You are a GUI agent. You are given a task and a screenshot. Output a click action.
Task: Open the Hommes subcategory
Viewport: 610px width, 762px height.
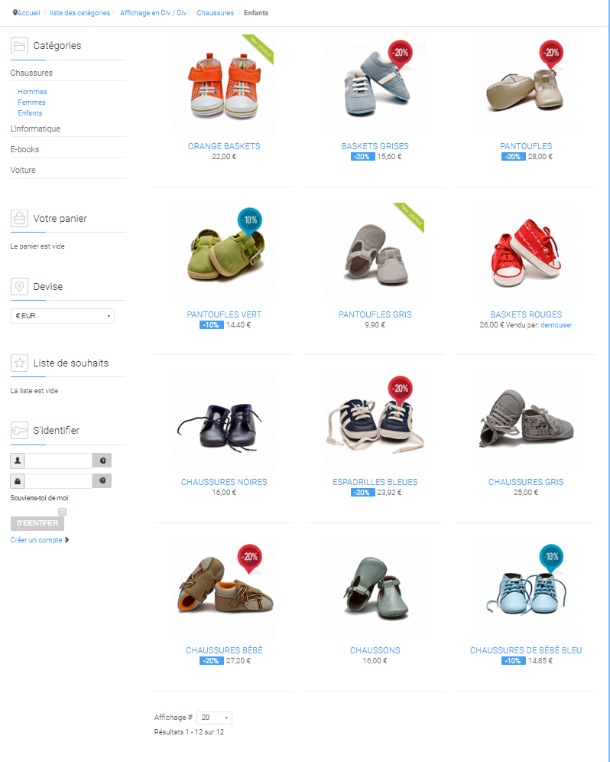[32, 91]
